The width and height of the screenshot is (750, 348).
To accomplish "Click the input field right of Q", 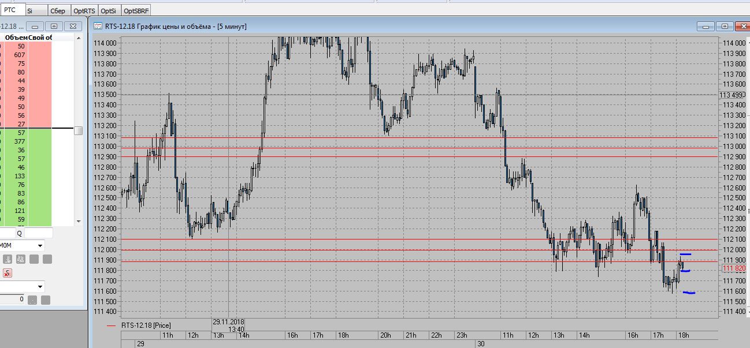I will coord(38,233).
